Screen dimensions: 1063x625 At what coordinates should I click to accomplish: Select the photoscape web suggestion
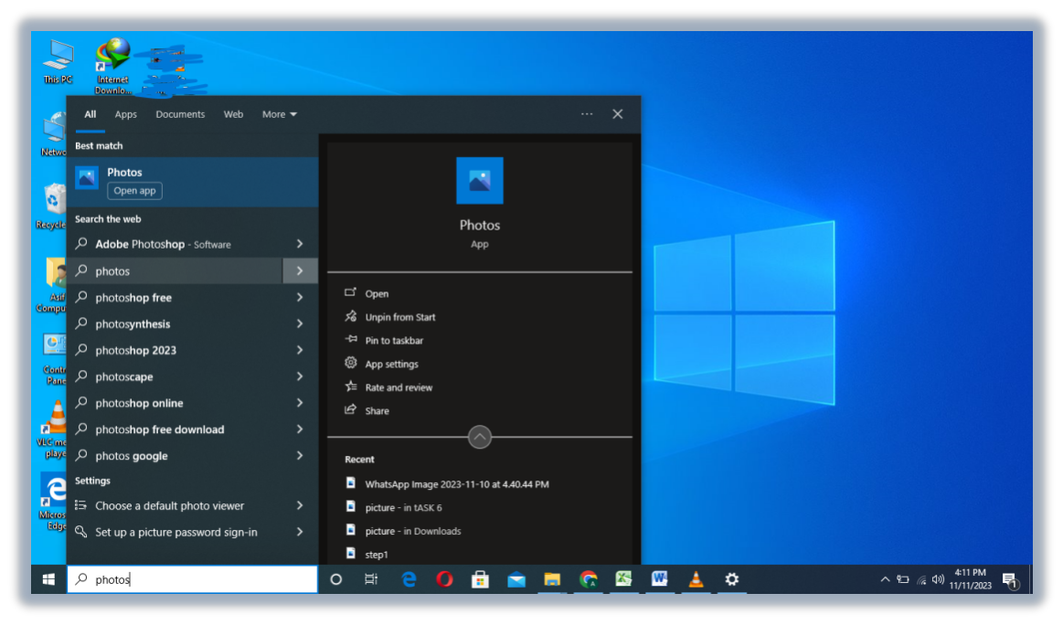175,376
